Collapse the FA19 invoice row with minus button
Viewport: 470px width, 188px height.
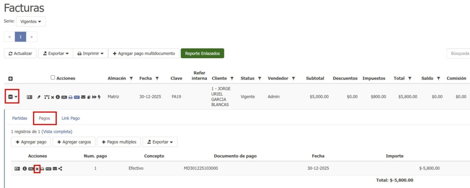tap(11, 97)
